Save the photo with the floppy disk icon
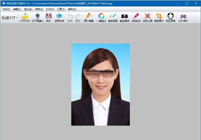The image size is (201, 140). [x=48, y=17]
